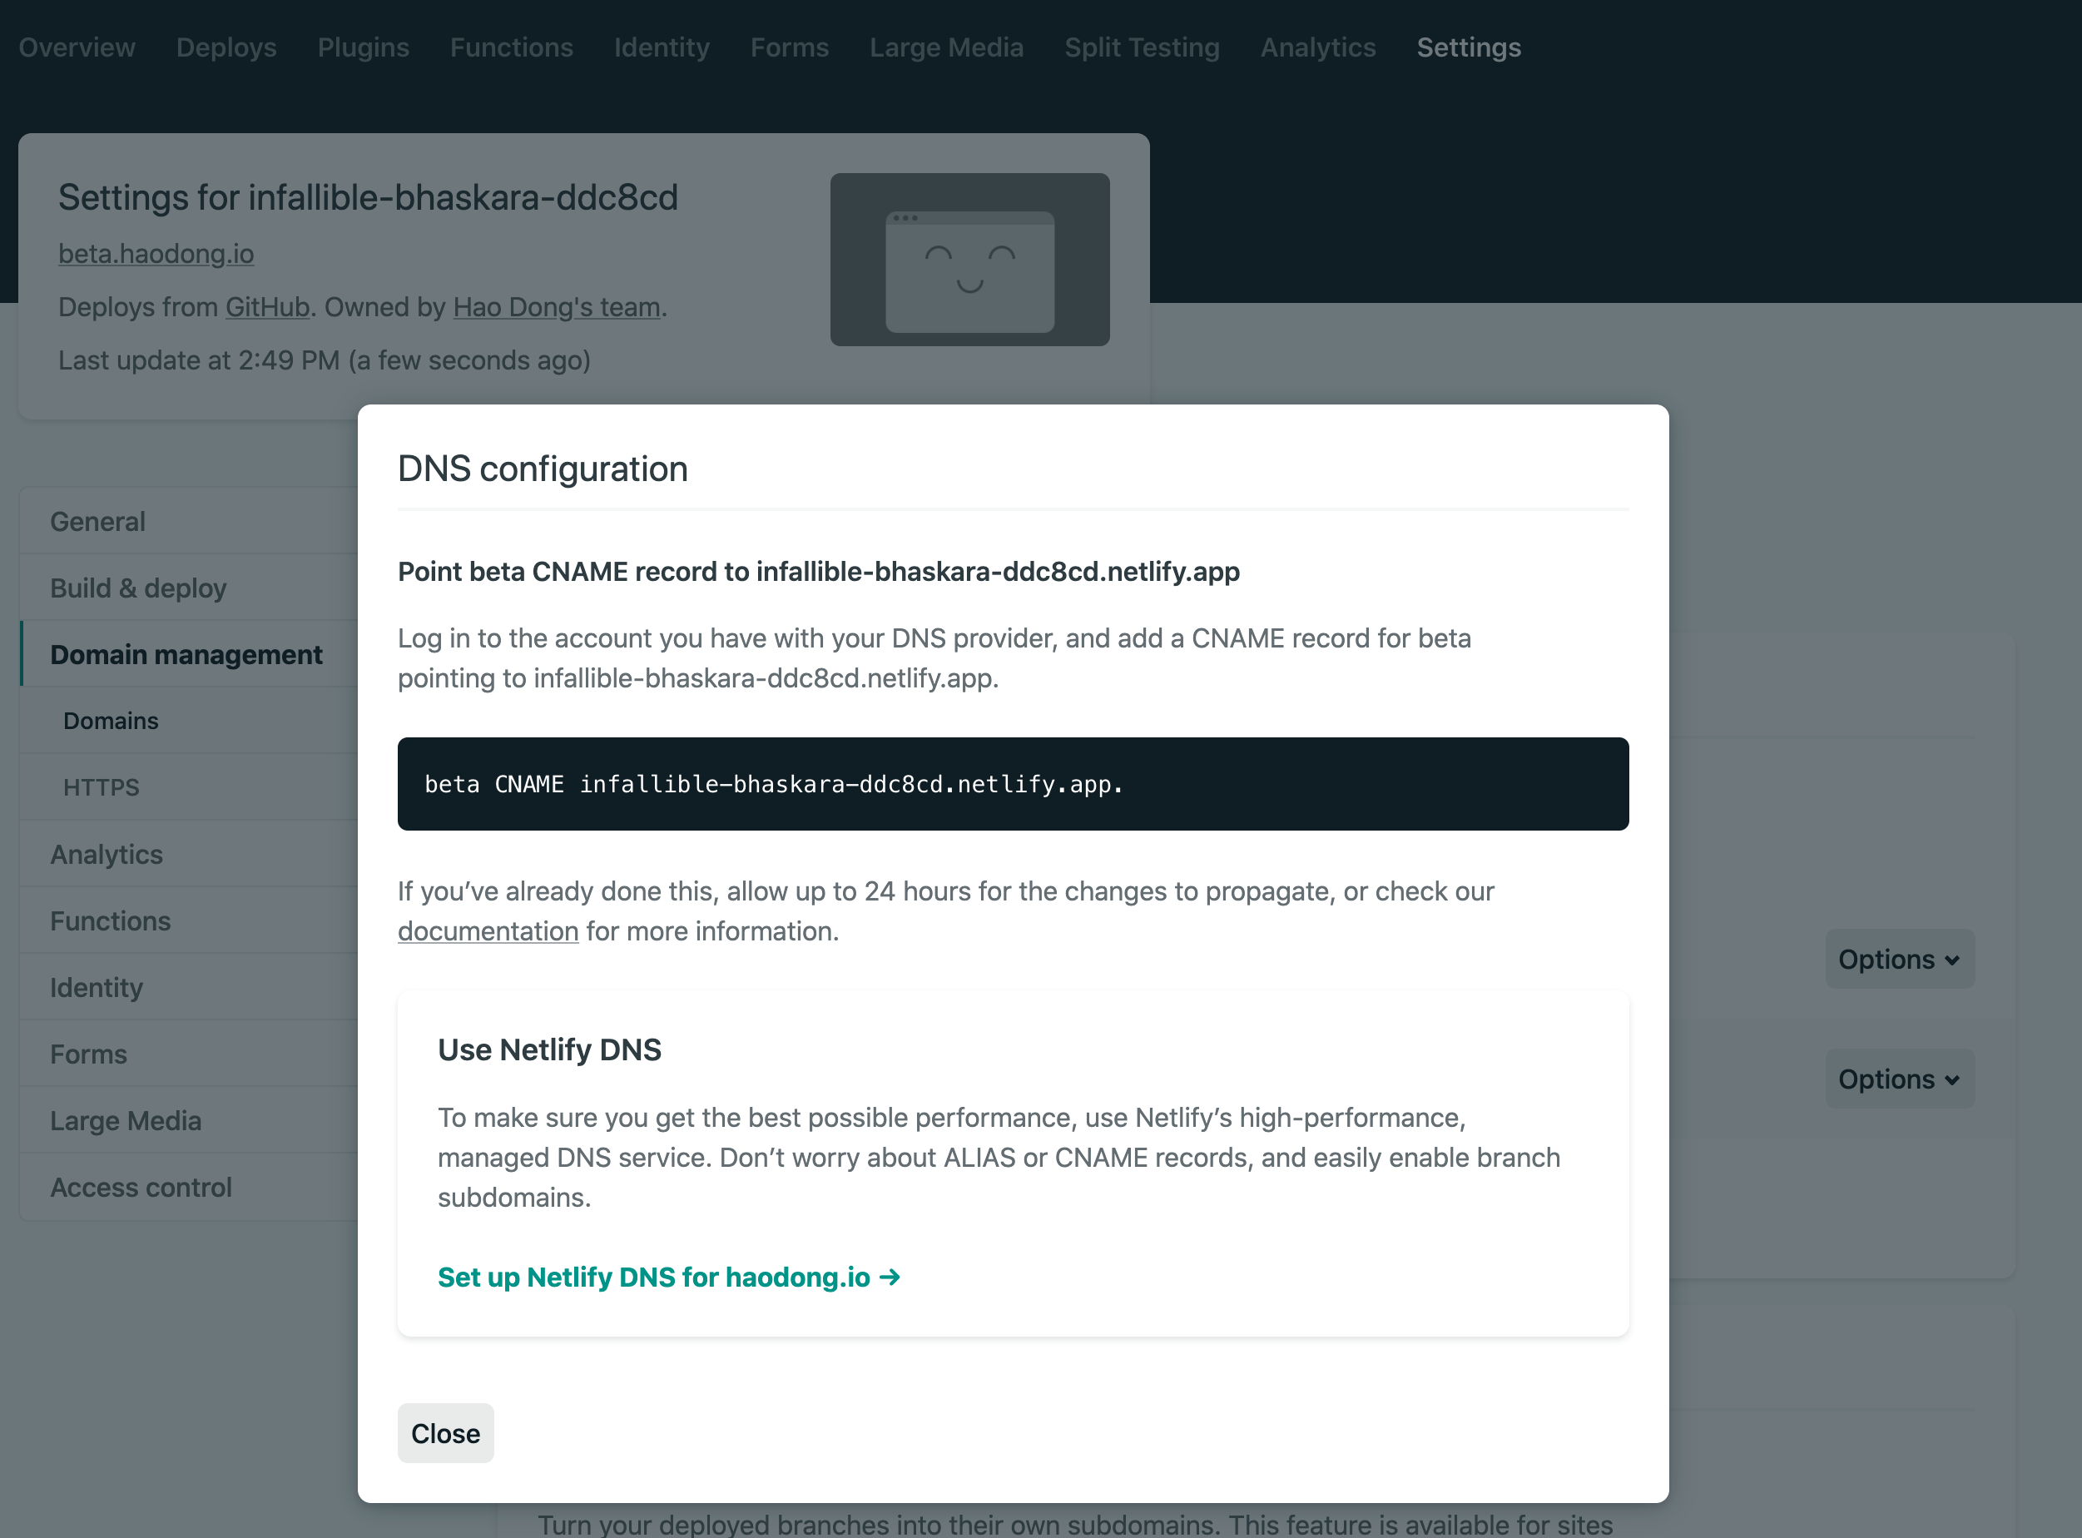Click the Identity icon in top nav
This screenshot has height=1538, width=2082.
click(662, 47)
